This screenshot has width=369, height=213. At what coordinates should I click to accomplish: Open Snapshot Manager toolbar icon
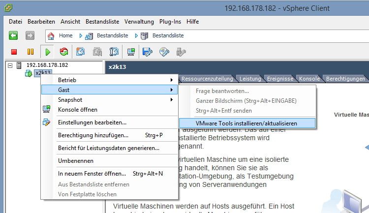coord(114,52)
